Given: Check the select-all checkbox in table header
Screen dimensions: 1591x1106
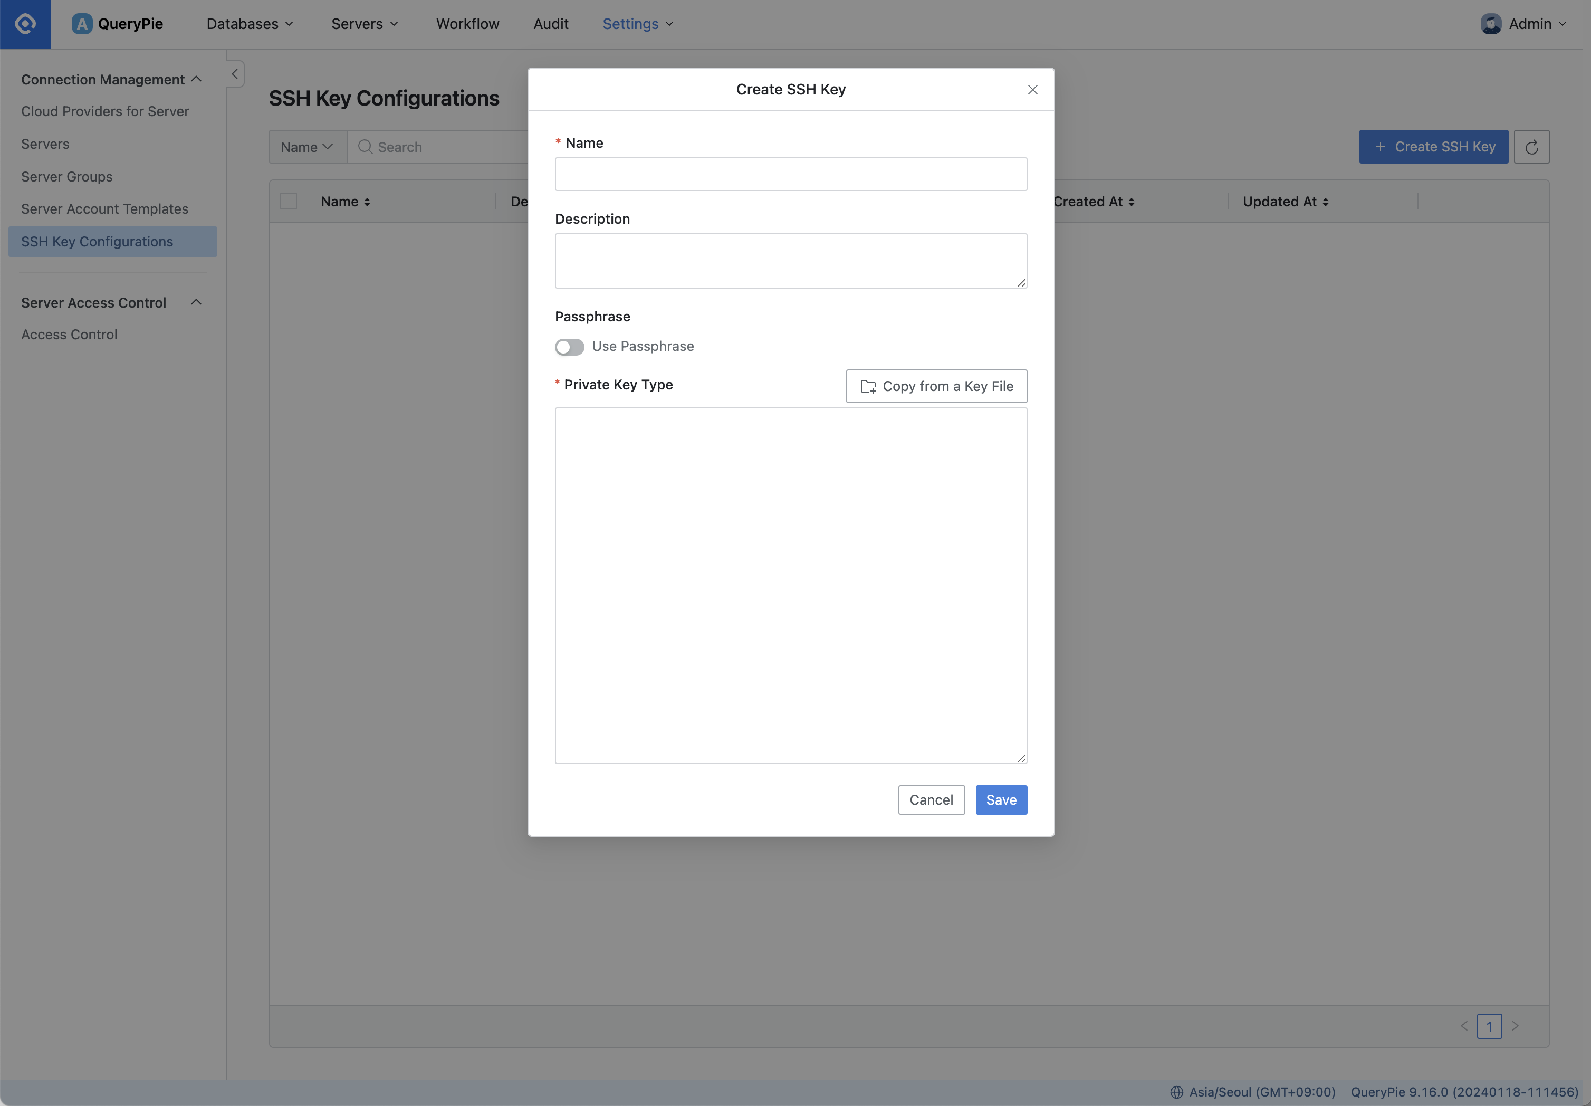Looking at the screenshot, I should [x=288, y=202].
